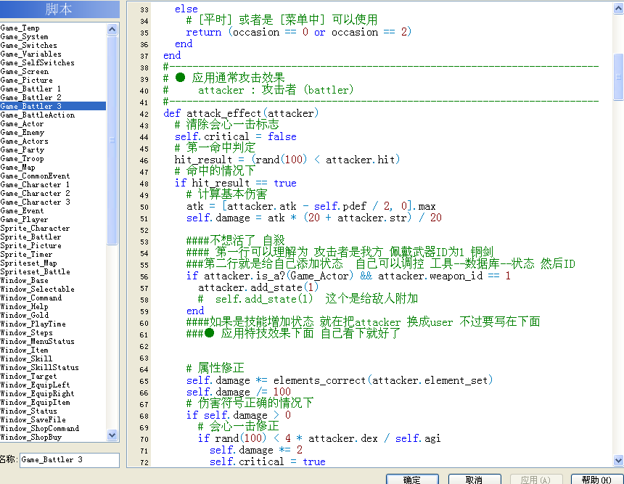Viewport: 624px width, 484px height.
Task: Open help with 帮助(H) button
Action: (596, 479)
